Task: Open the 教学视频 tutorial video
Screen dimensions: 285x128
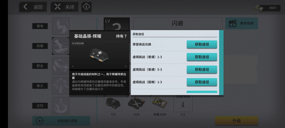Action: pos(241,23)
